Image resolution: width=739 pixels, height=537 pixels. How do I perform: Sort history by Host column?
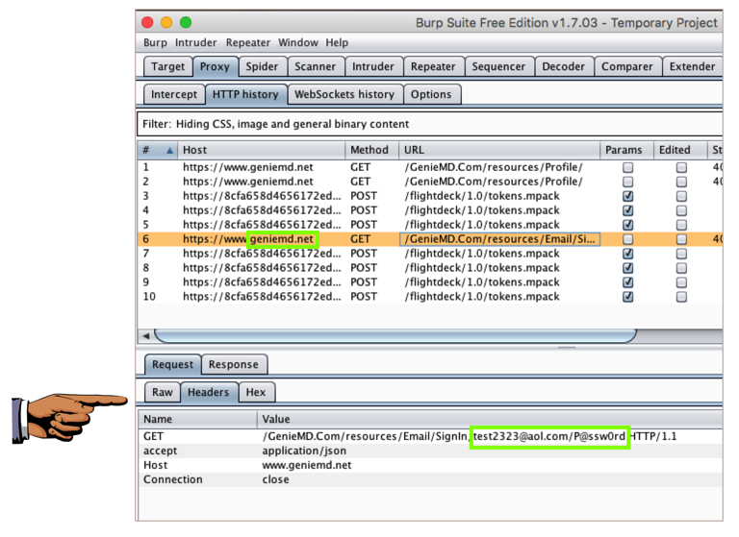pos(261,150)
